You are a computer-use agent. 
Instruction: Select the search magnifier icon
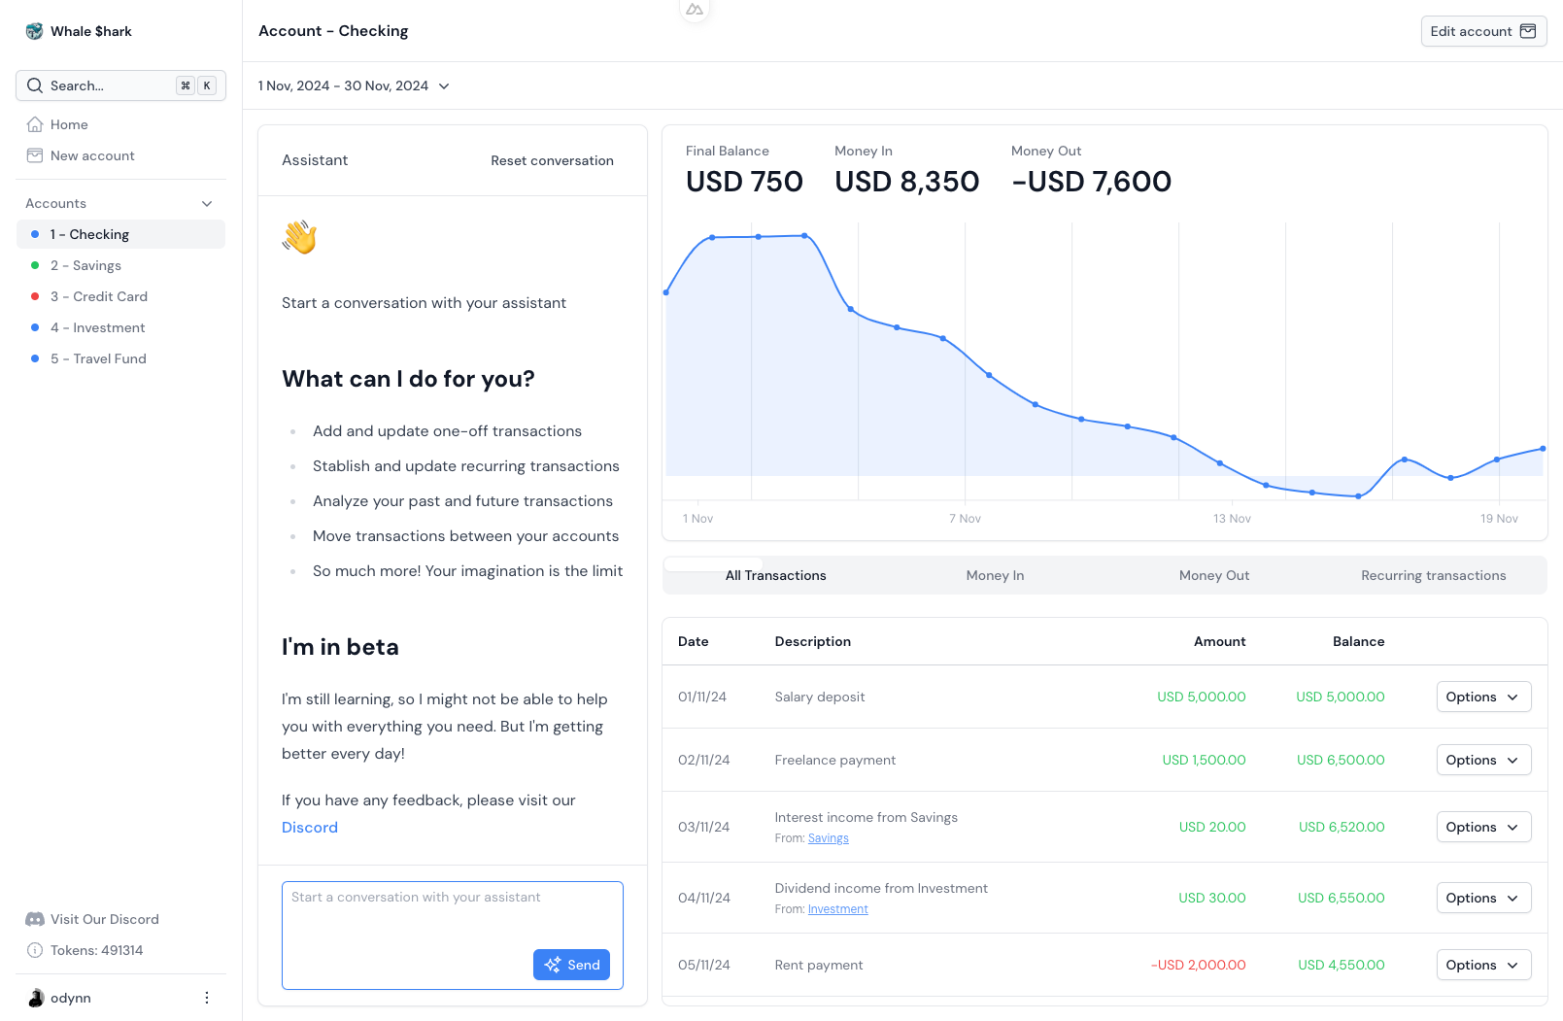[x=35, y=85]
